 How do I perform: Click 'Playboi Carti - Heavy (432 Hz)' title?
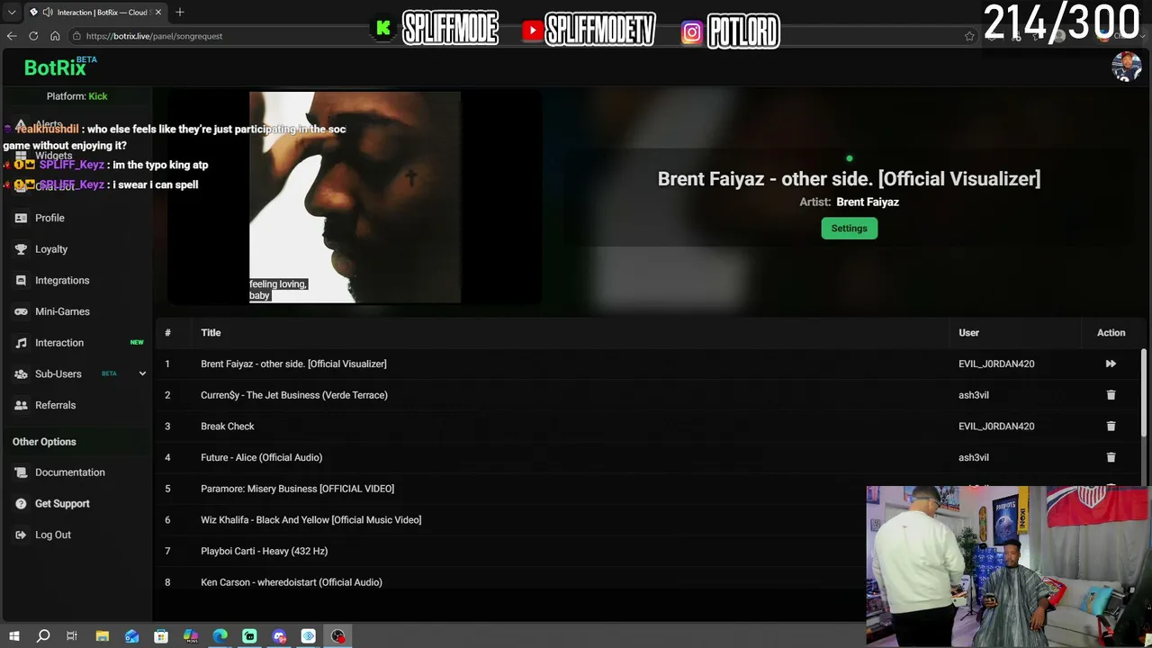point(264,551)
